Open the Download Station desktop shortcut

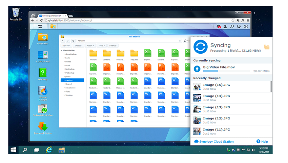pyautogui.click(x=43, y=128)
